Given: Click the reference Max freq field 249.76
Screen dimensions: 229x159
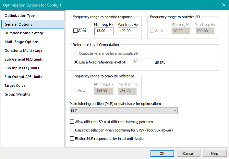Looking at the screenshot, I should [x=127, y=91].
